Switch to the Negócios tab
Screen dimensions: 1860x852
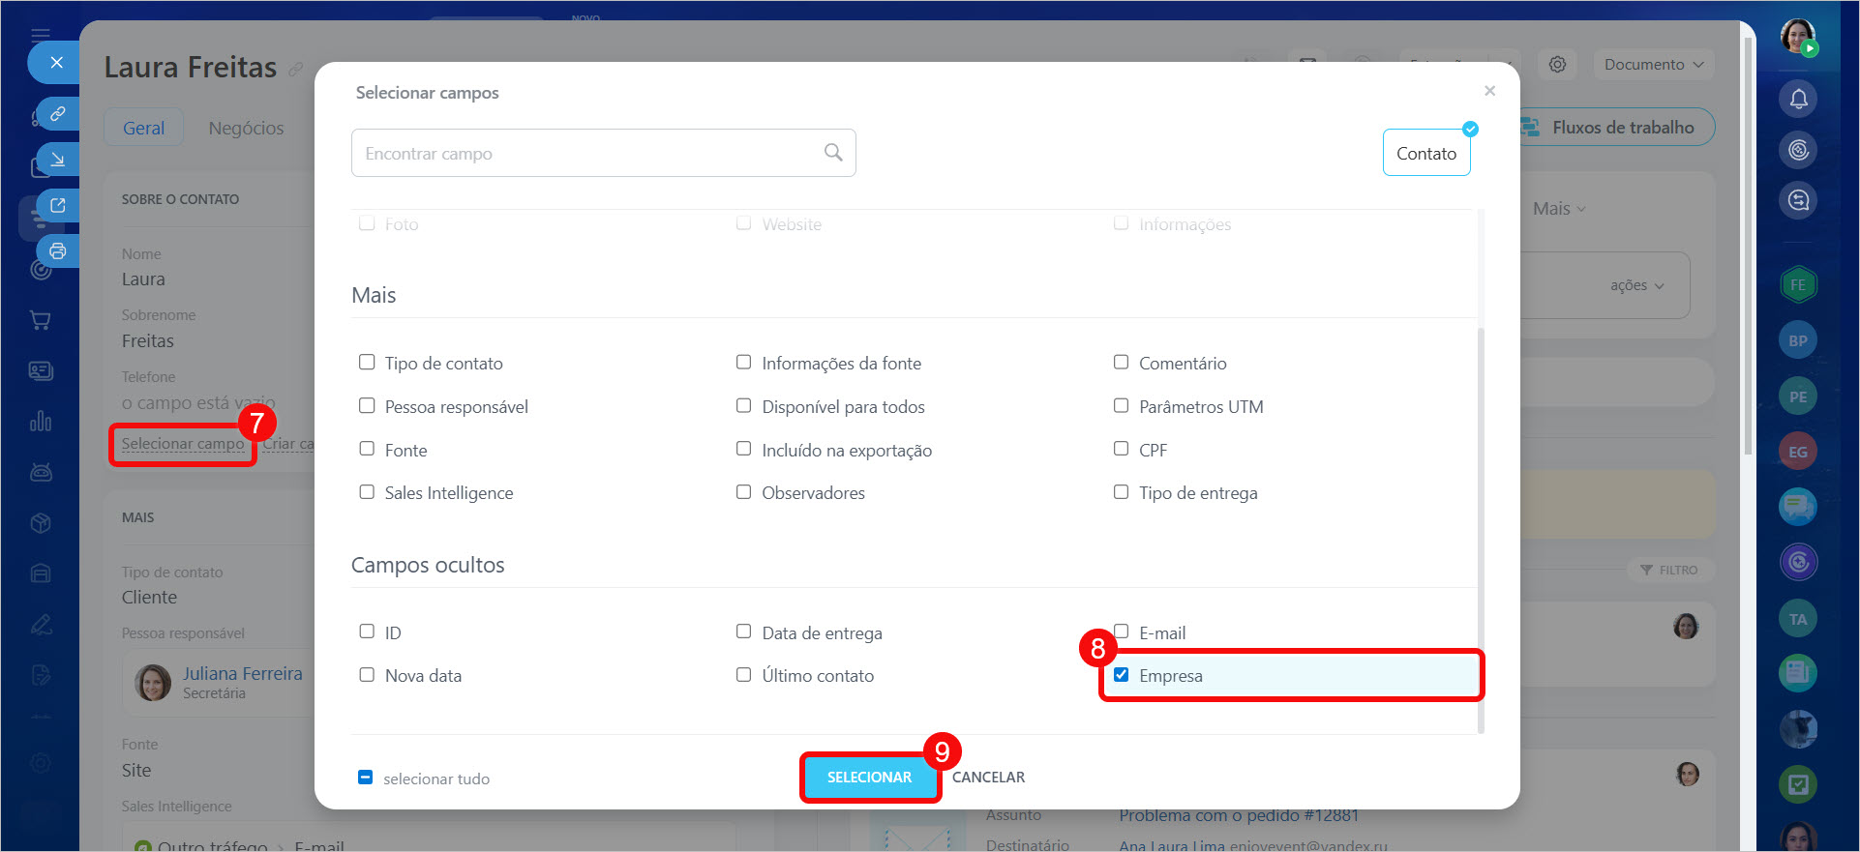(x=246, y=128)
